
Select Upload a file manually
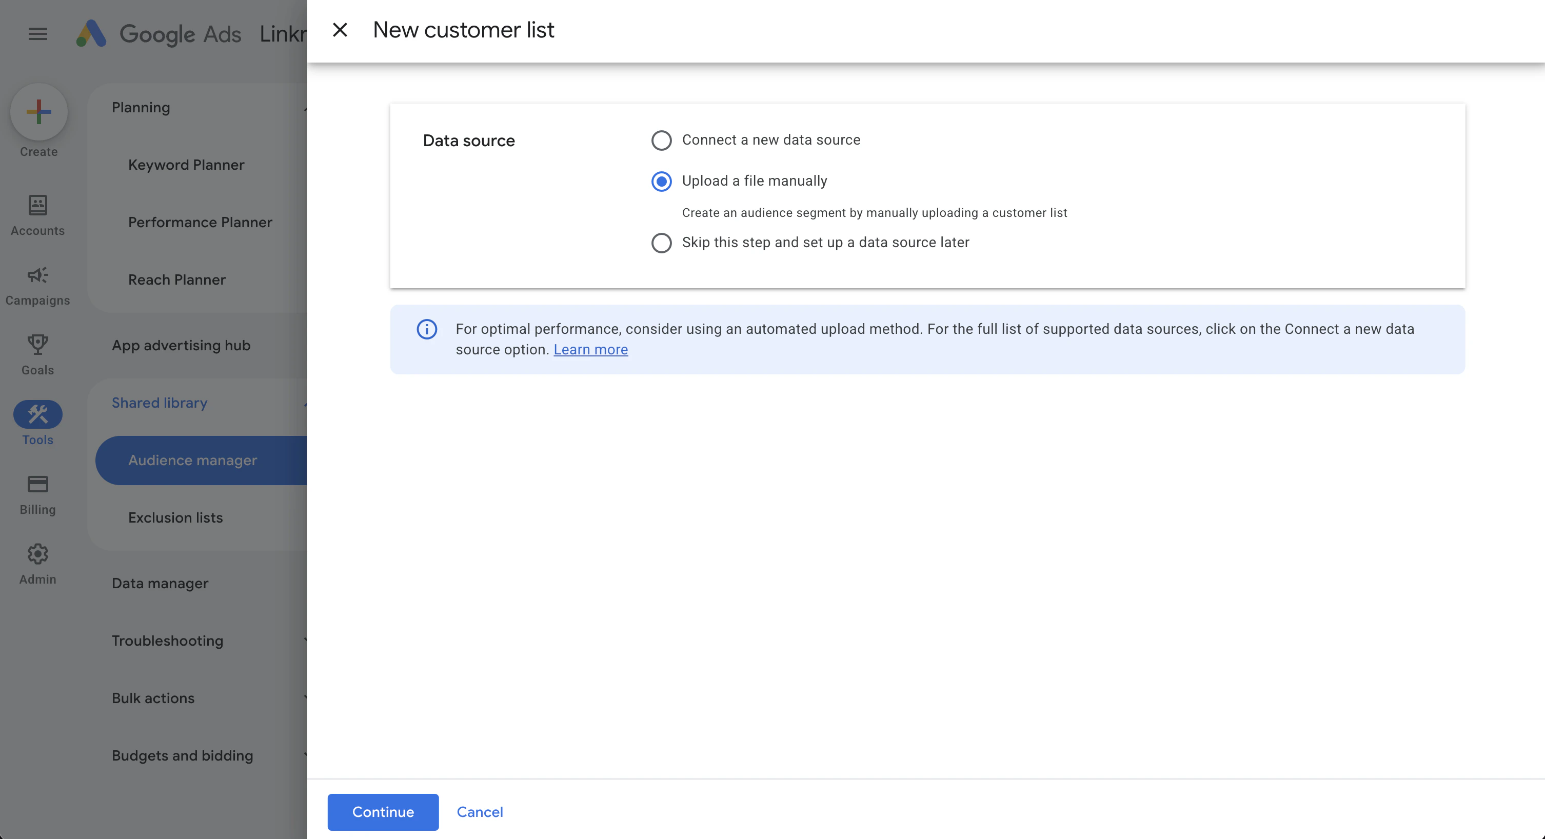point(662,181)
